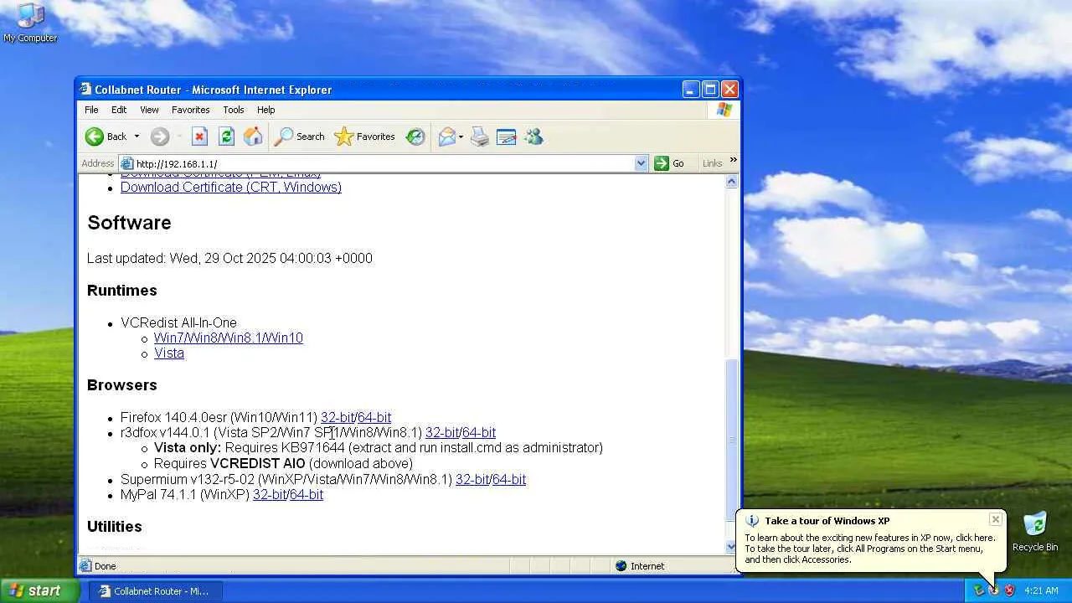Click the "Software" page heading
This screenshot has height=603, width=1072.
point(129,223)
